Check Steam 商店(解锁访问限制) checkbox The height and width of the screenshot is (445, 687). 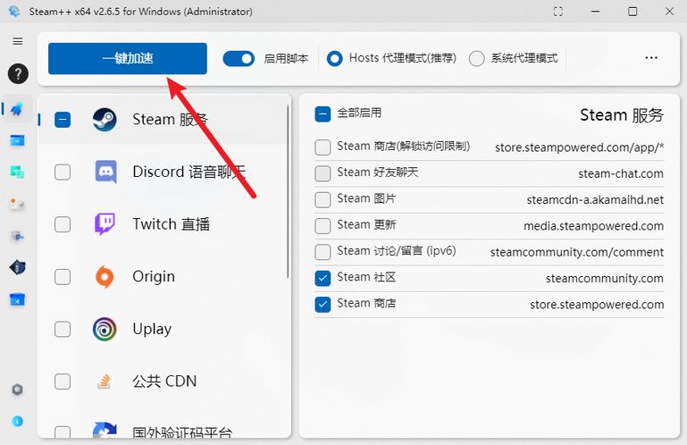[x=323, y=147]
